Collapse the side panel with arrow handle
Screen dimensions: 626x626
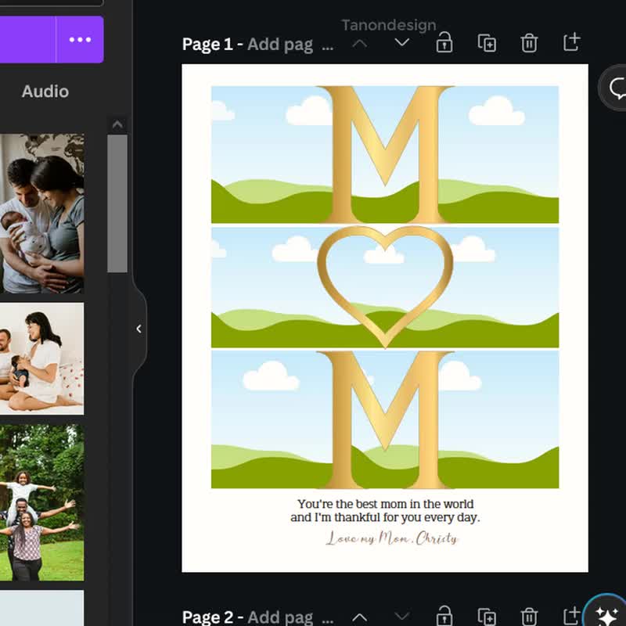(139, 329)
